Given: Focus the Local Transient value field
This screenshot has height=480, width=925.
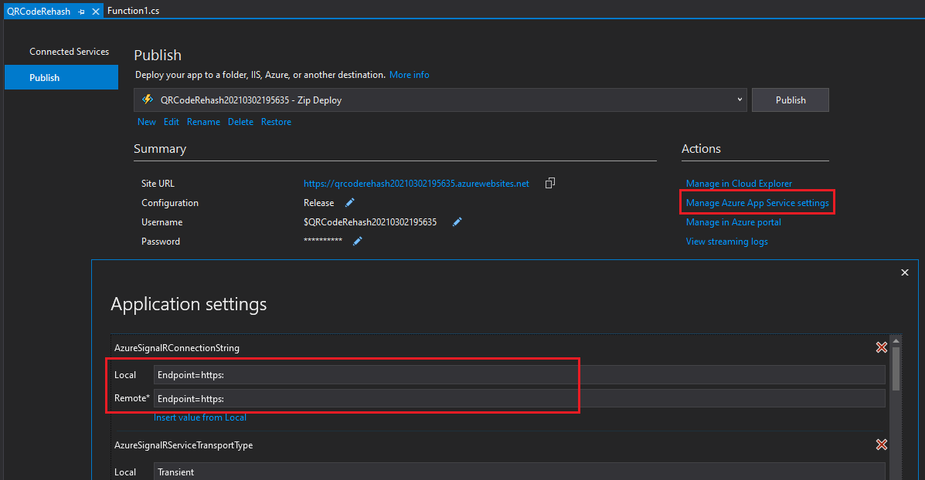Looking at the screenshot, I should click(x=519, y=472).
